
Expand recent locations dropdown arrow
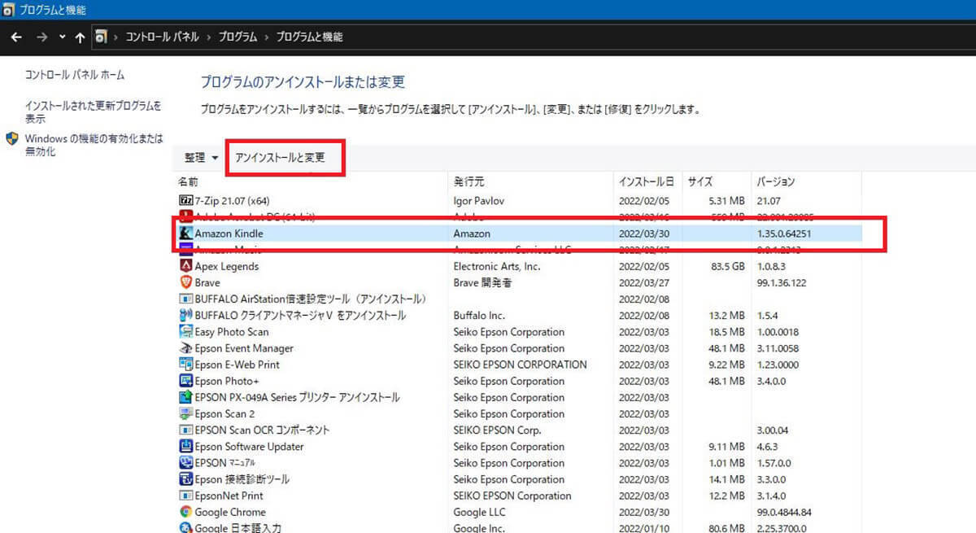[63, 37]
